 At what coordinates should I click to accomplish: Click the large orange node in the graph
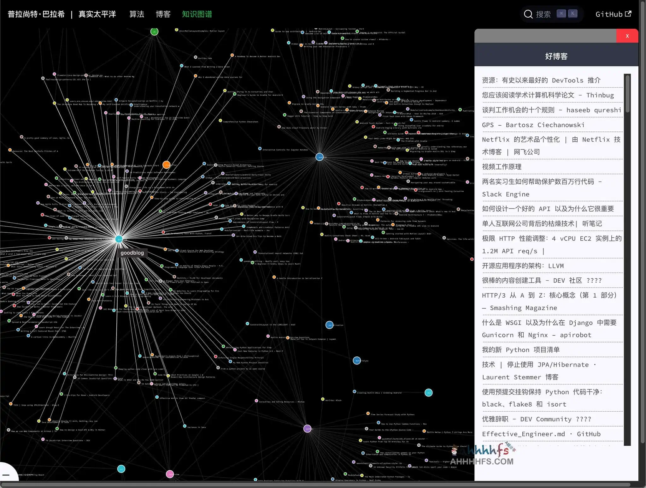pos(167,164)
